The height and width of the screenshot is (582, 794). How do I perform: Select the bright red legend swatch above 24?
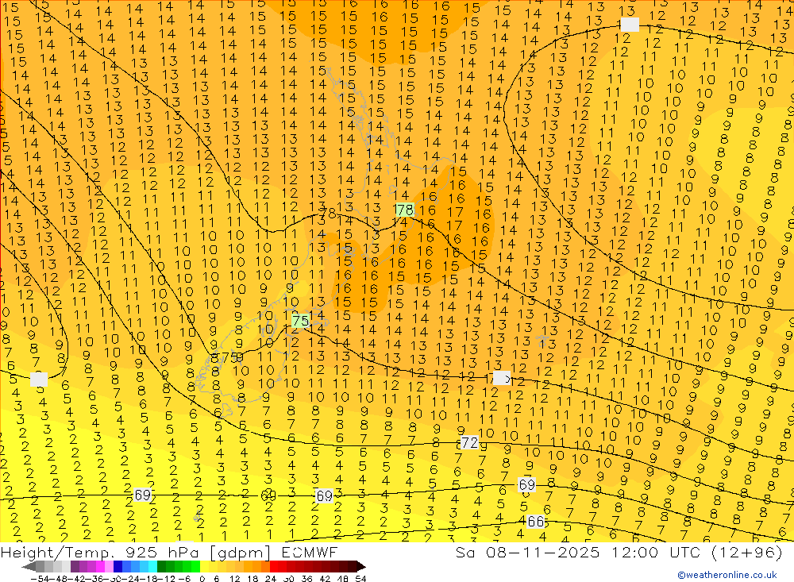coord(274,566)
